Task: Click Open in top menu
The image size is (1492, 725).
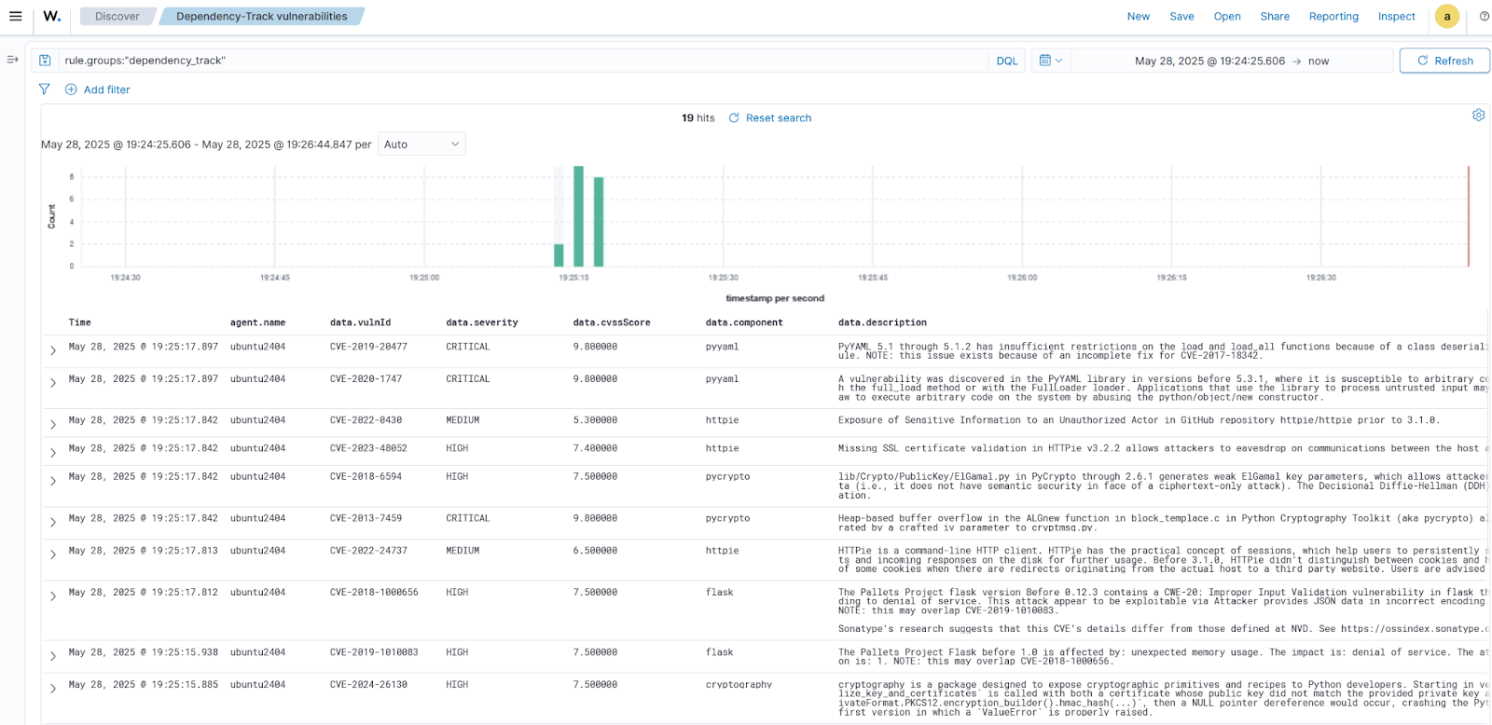Action: click(x=1227, y=17)
